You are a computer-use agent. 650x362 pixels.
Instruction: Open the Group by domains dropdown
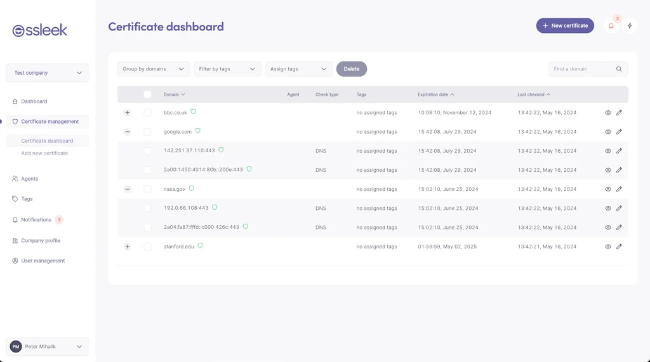click(154, 69)
